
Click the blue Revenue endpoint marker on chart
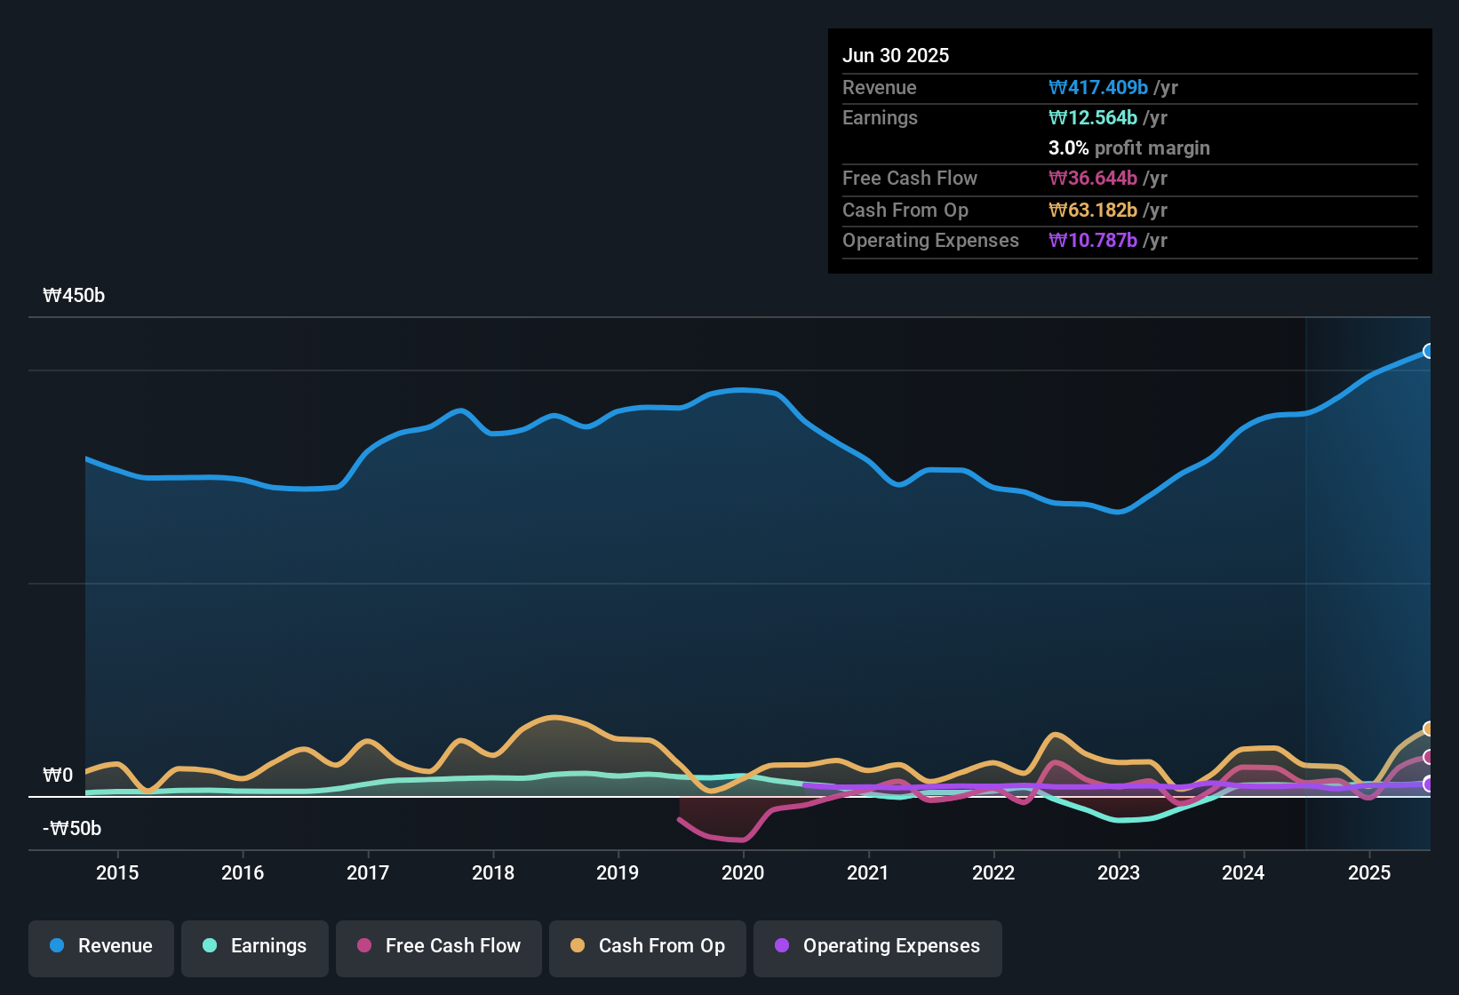pos(1429,352)
